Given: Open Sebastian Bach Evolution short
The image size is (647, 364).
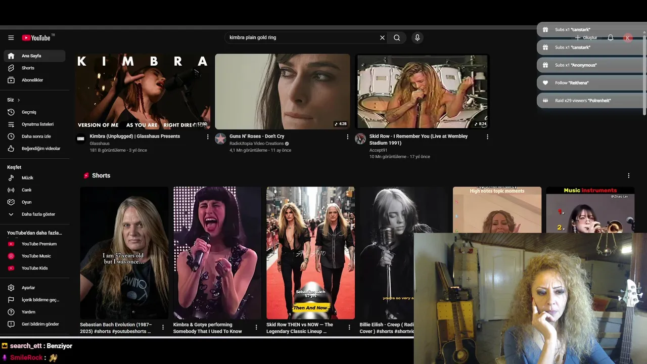Looking at the screenshot, I should (x=124, y=253).
